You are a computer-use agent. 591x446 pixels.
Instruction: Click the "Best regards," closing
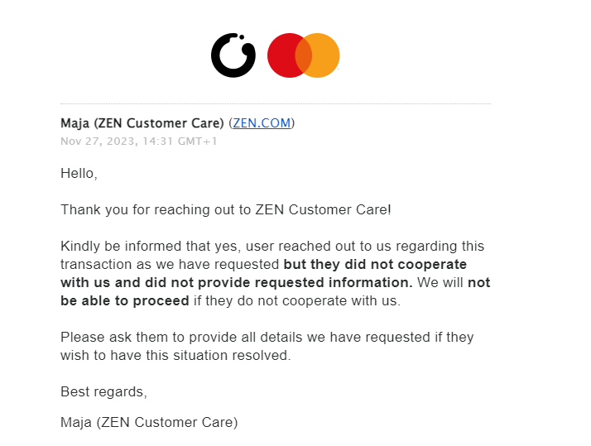tap(103, 391)
